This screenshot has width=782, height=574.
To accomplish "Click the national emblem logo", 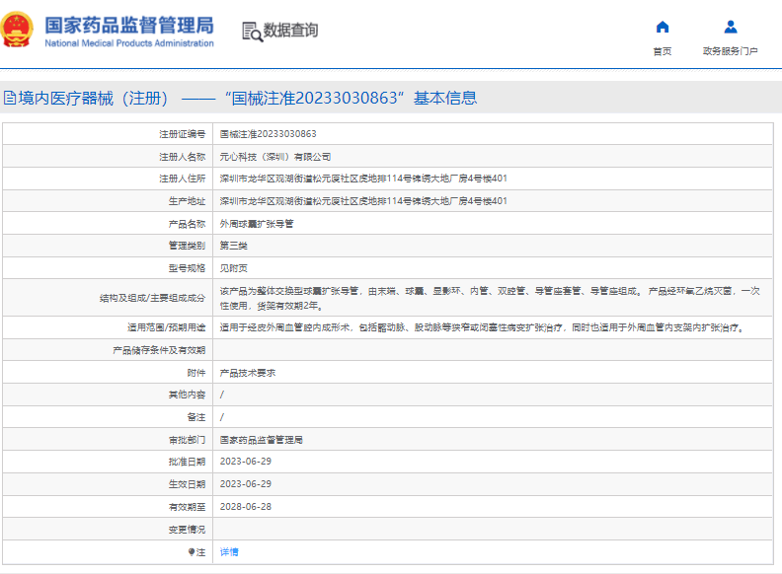I will (x=17, y=30).
